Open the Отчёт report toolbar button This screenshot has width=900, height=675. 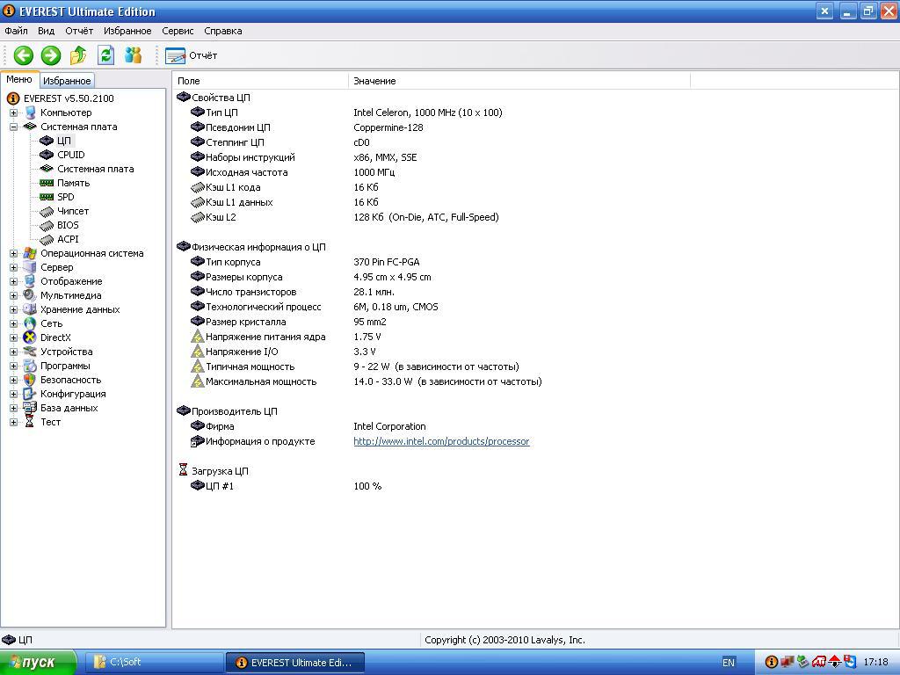tap(191, 55)
